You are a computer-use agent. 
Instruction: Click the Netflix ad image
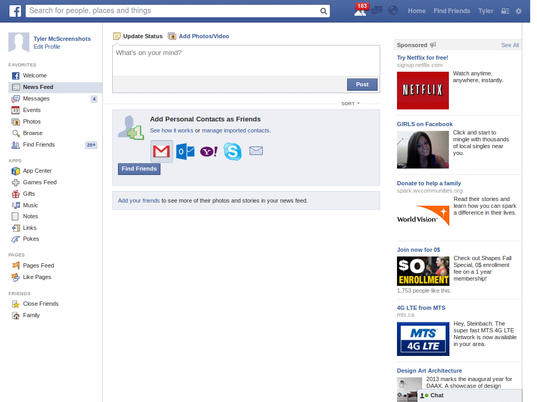[423, 91]
